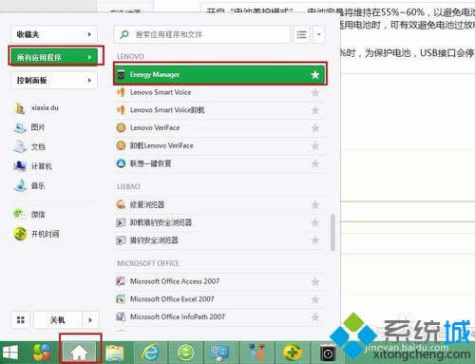
Task: Open Internet Explorer from the taskbar
Action: click(150, 353)
